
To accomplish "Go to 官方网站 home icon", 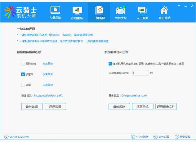I will [164, 12].
